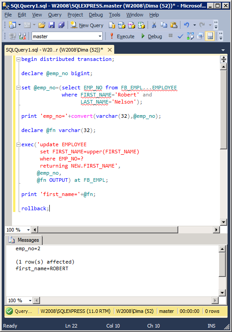The width and height of the screenshot is (232, 332).
Task: Toggle the Results to Grid button
Action: coord(210,36)
